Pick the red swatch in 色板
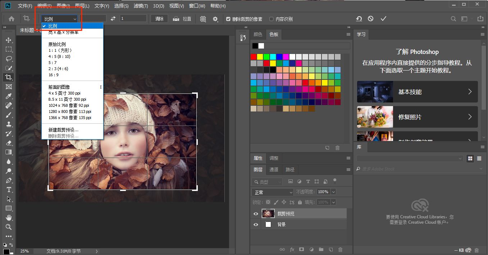 point(254,57)
